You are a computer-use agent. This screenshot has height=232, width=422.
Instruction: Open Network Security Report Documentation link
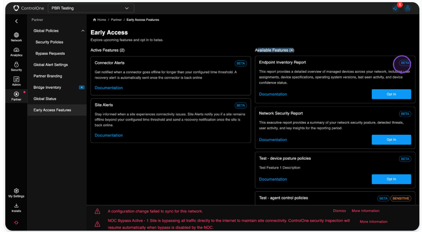273,140
